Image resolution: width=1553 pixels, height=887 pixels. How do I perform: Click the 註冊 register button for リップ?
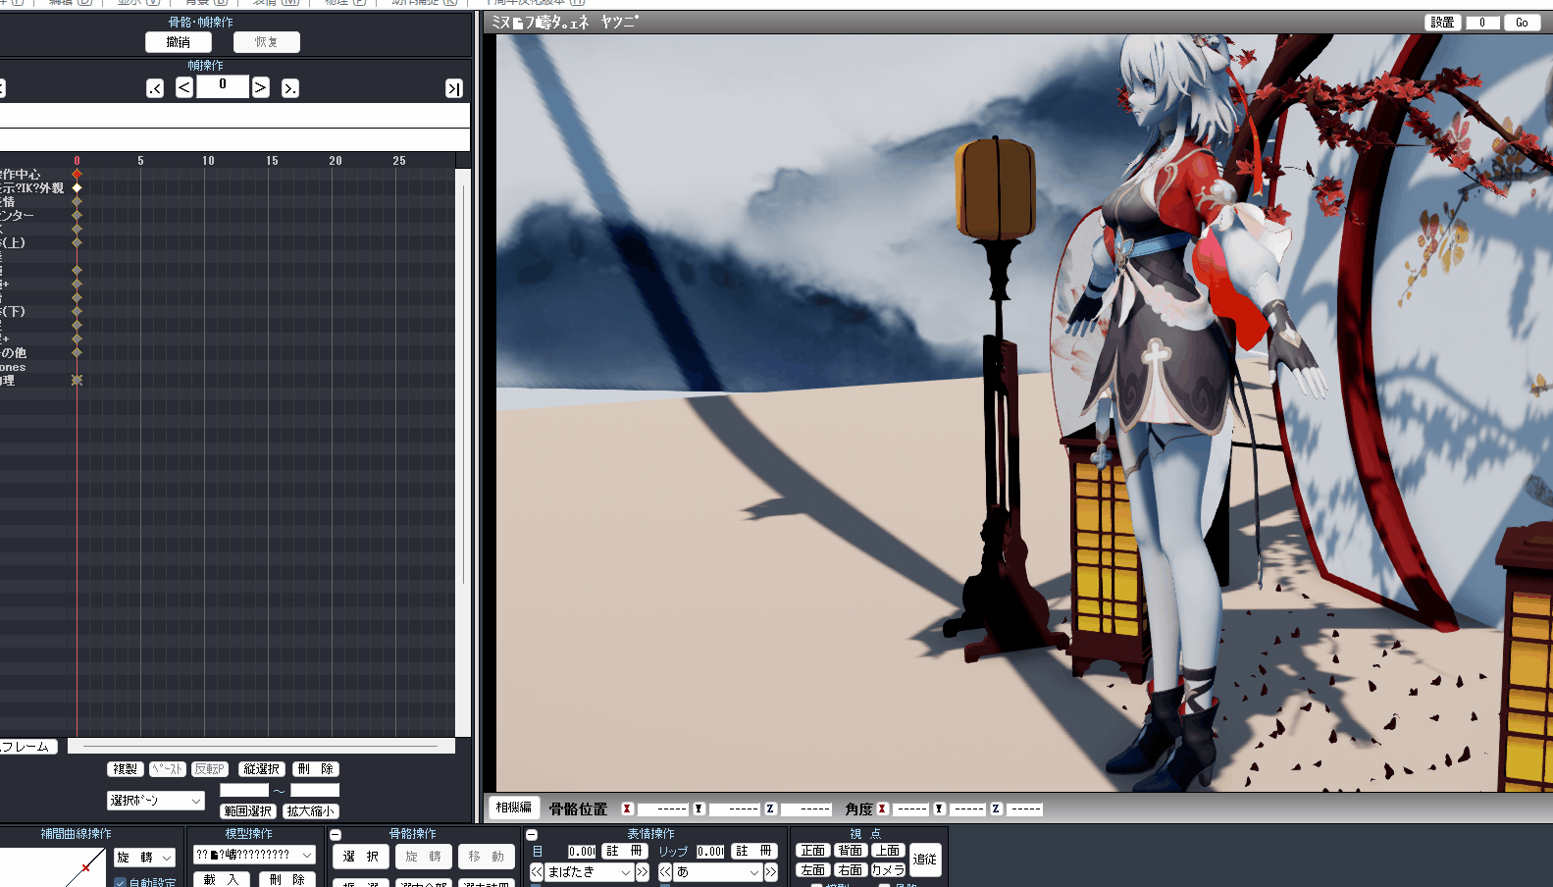pyautogui.click(x=754, y=852)
